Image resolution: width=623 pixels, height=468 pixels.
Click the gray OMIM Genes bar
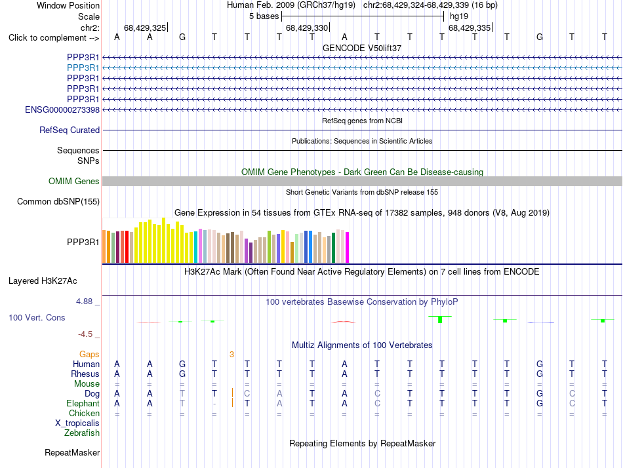(362, 181)
